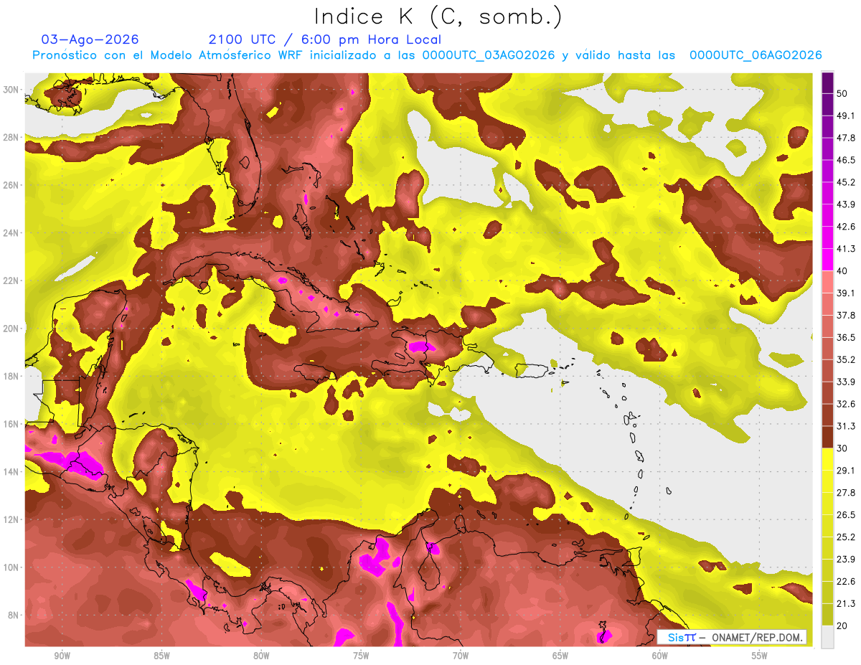Click the colorbar label "49.1"
861x665 pixels.
point(845,115)
